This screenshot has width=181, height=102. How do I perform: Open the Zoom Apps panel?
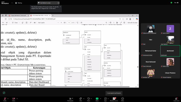[105, 99]
